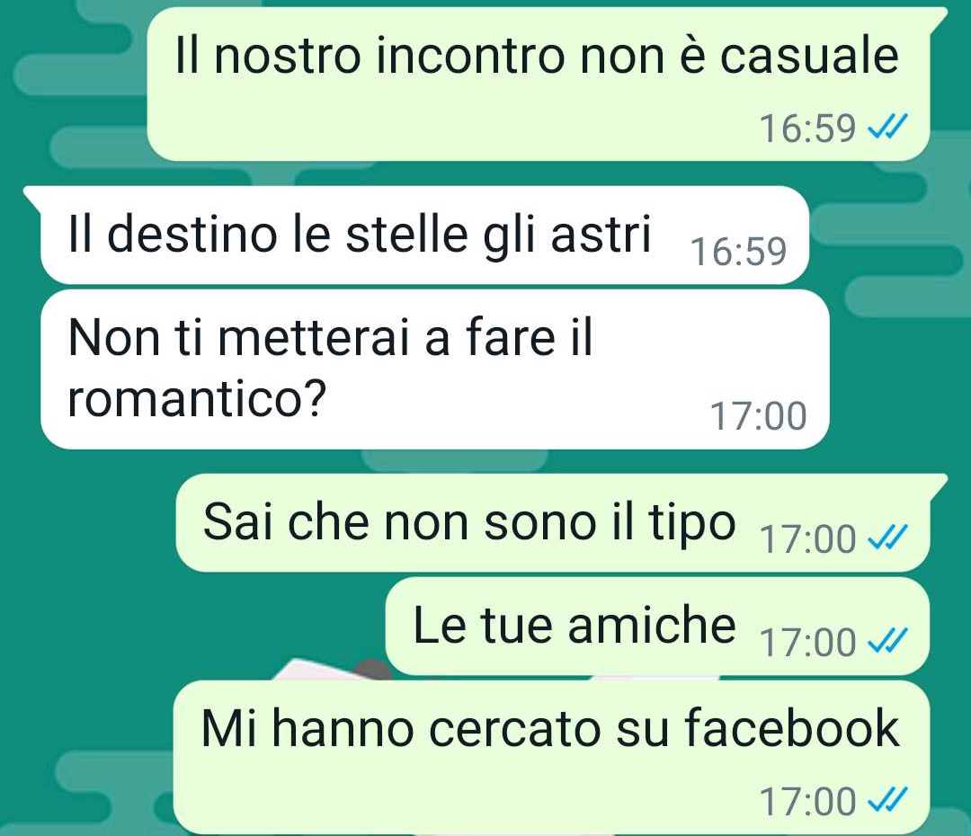971x836 pixels.
Task: Tap the double check next to 'Sai che non sono il tipo'
Action: coord(888,537)
